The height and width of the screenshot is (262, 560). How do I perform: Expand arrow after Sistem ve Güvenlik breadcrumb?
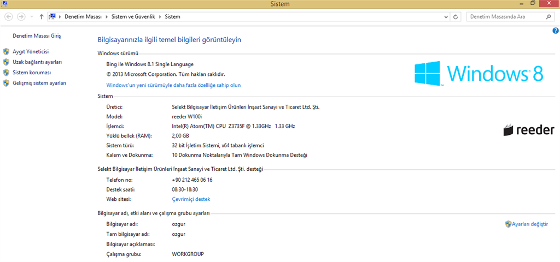click(160, 17)
